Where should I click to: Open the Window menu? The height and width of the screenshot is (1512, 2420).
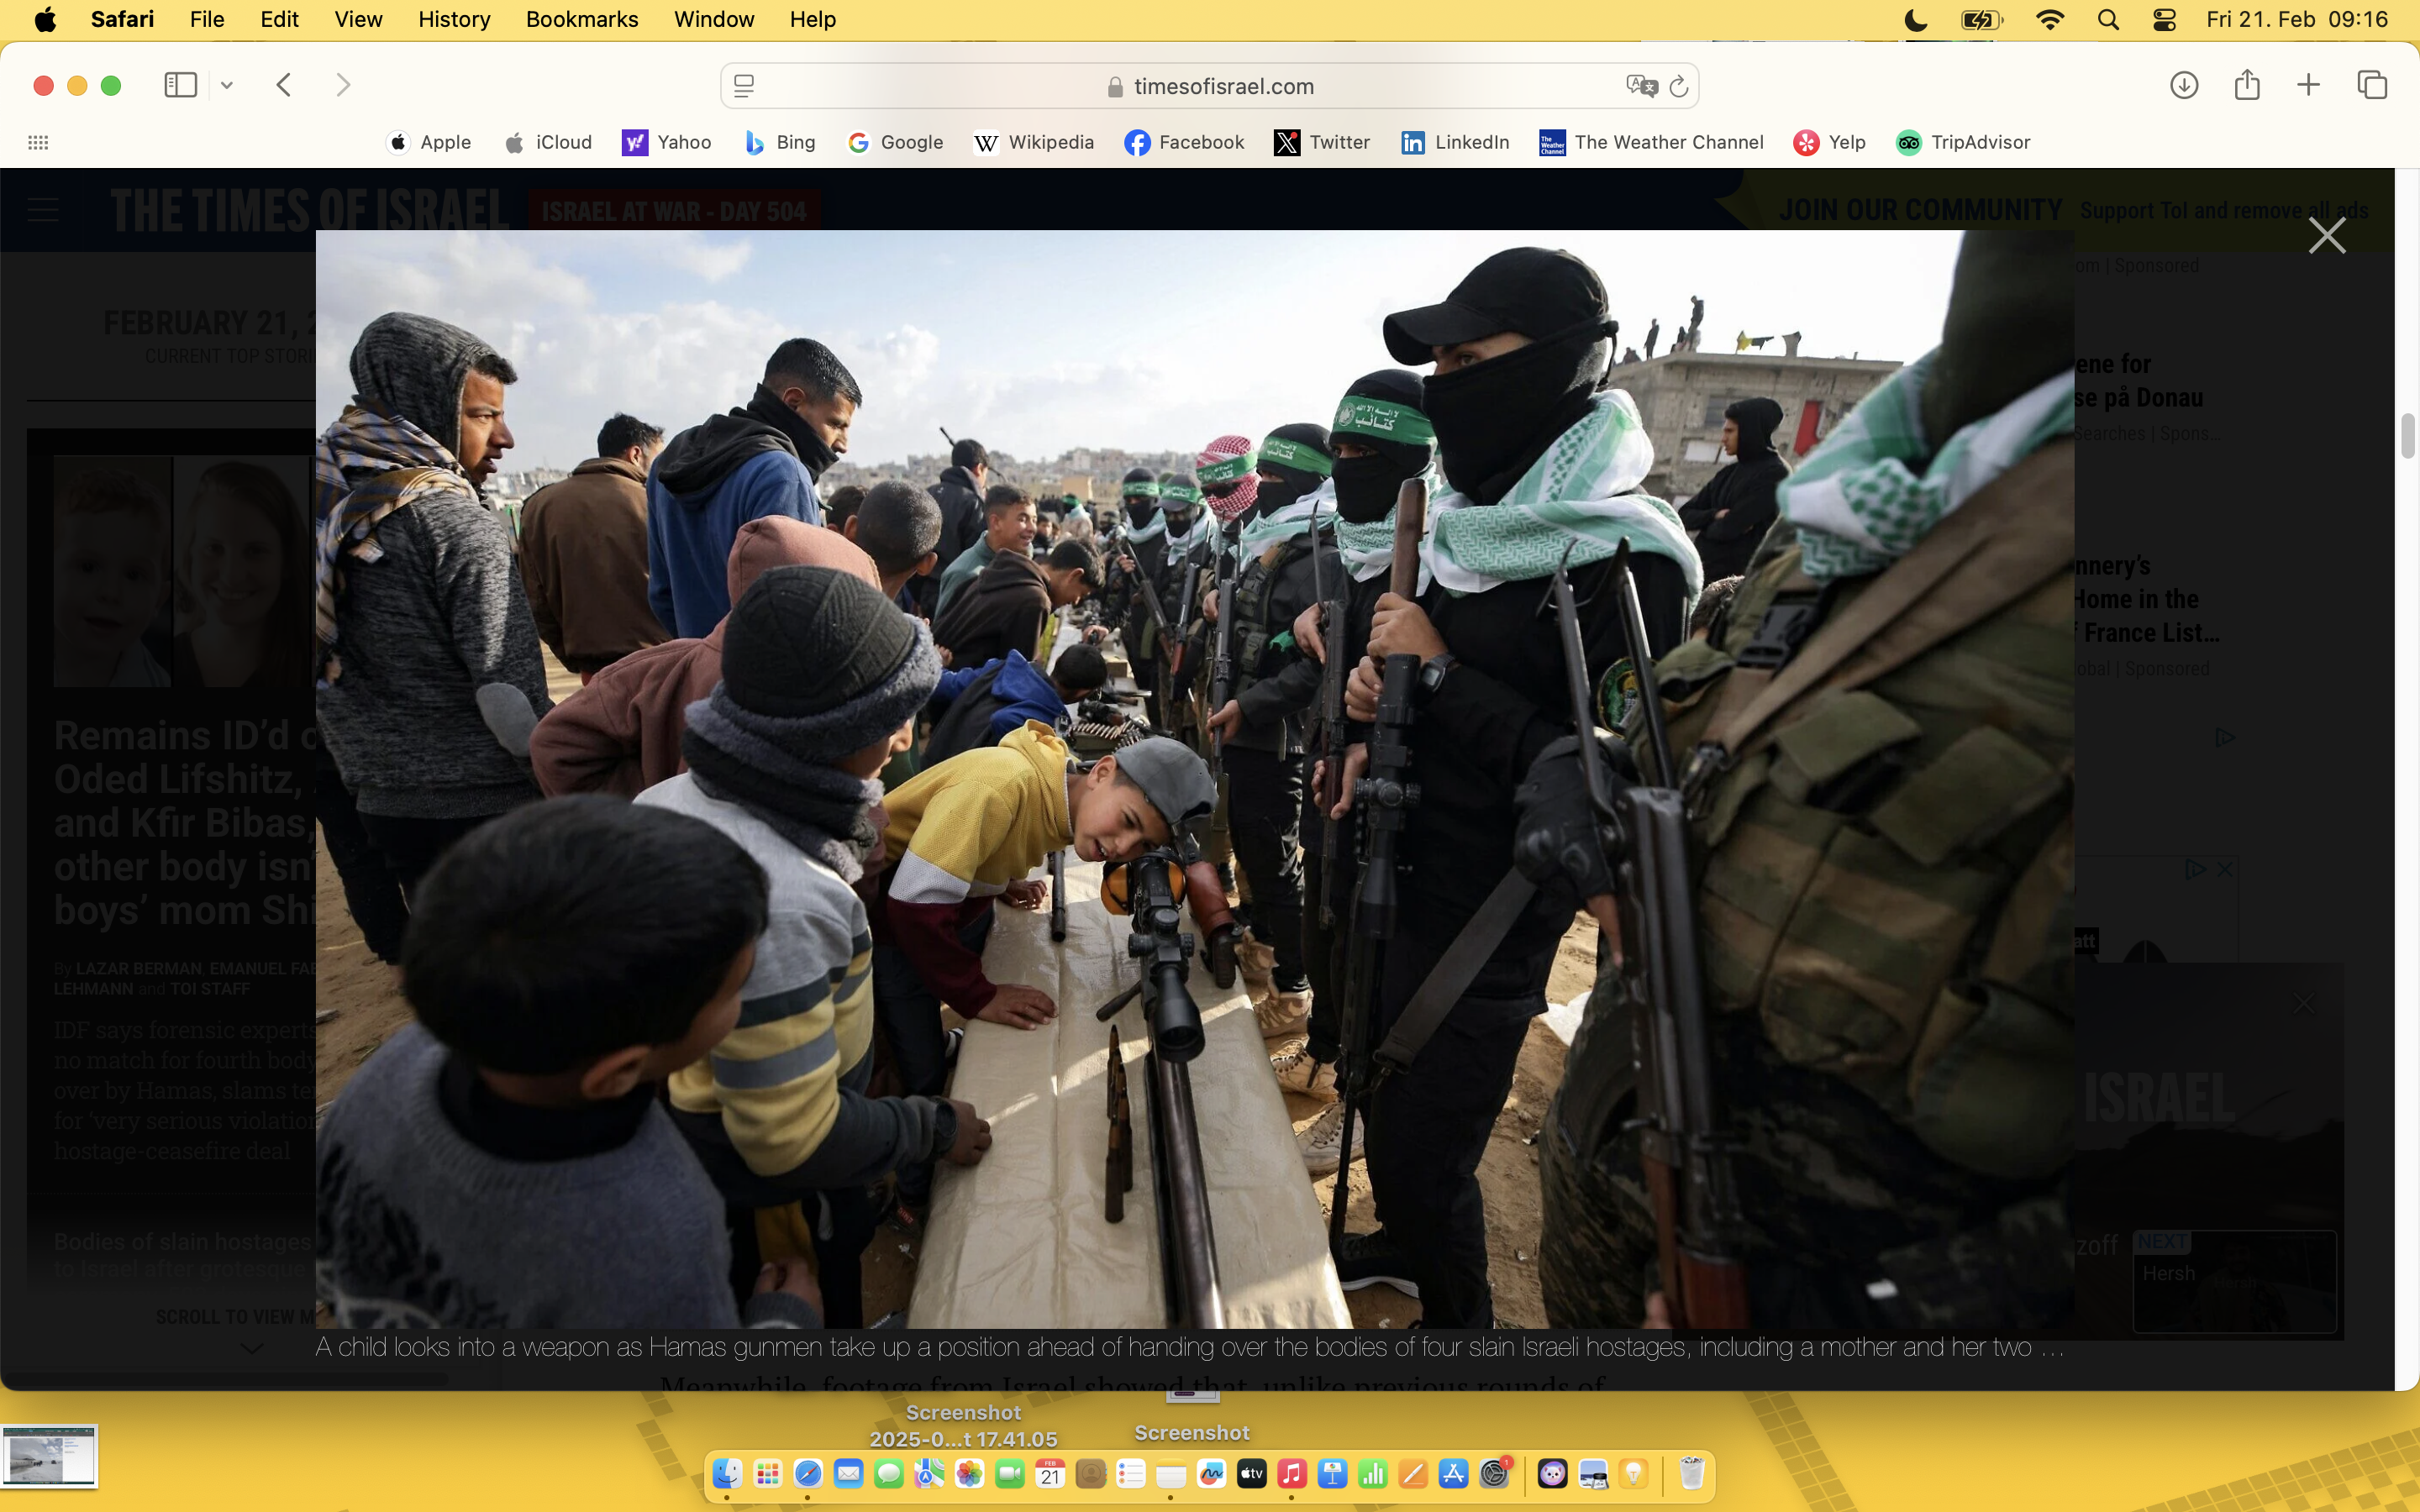[714, 19]
